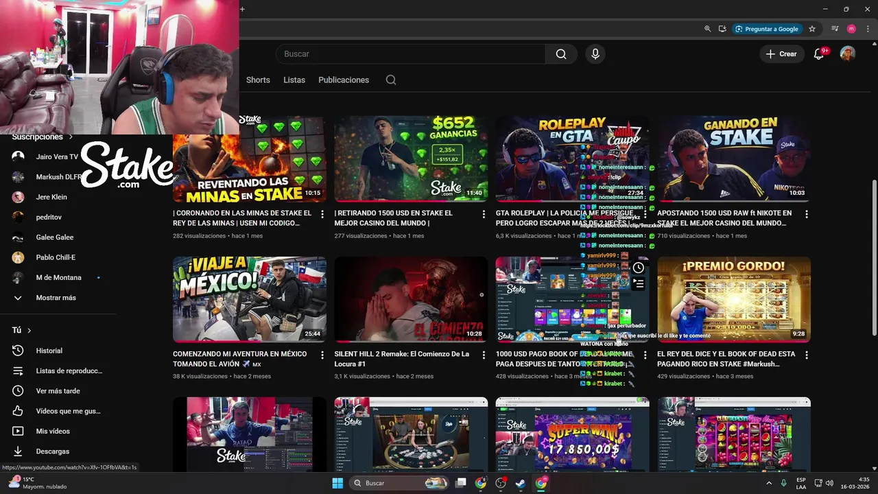Open options for the RETIRANDO 1500 USD video
Screen dimensions: 878x494
click(x=484, y=214)
